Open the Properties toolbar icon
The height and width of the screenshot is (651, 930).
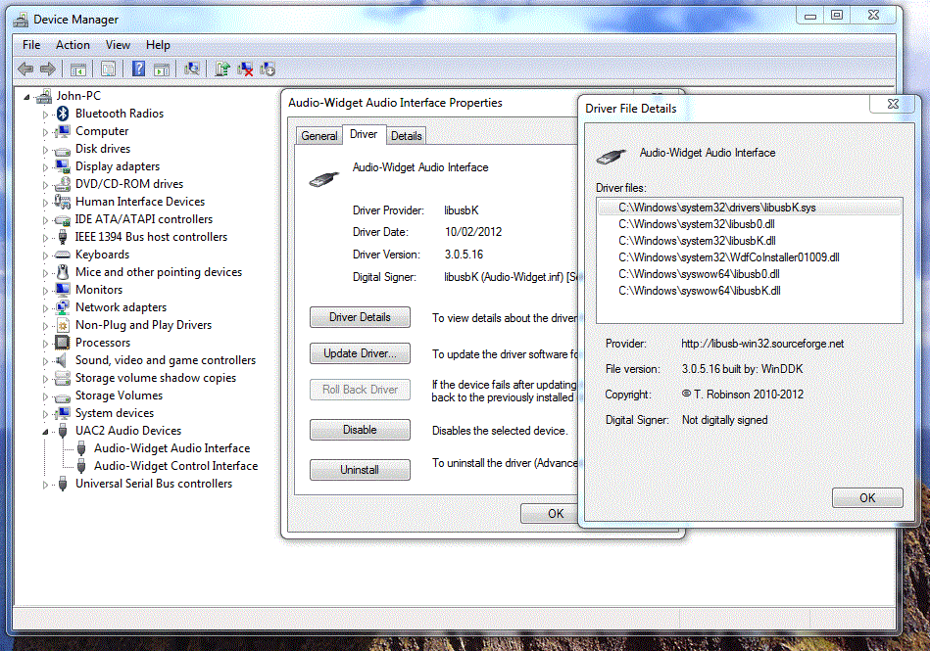tap(108, 70)
